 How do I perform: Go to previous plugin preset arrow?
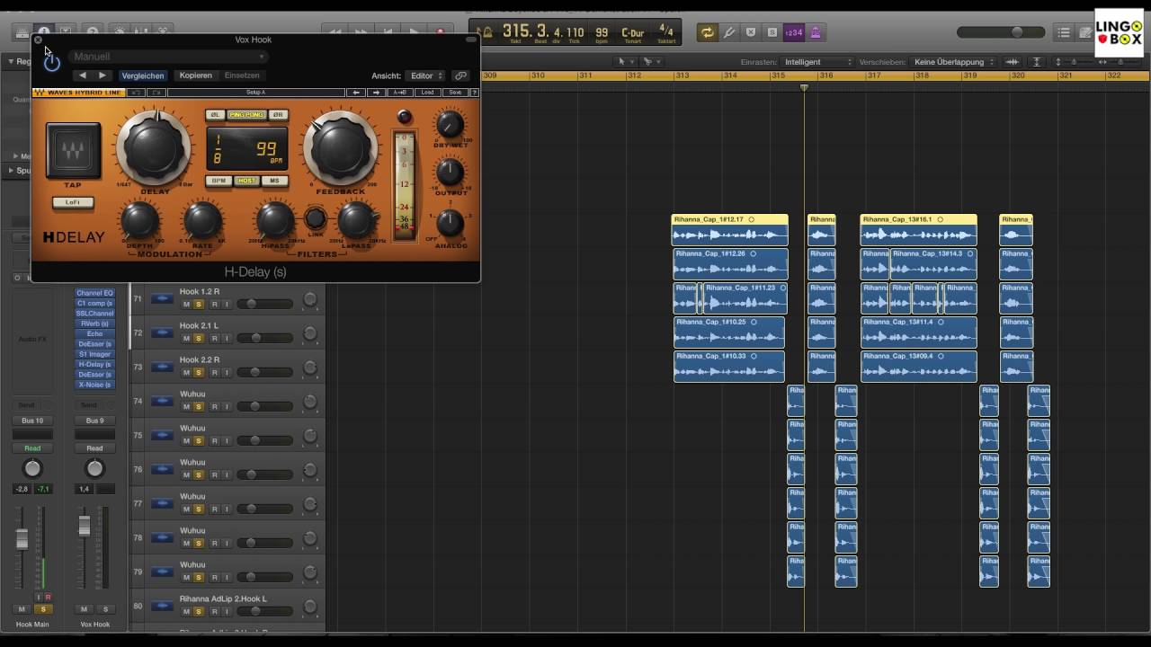(83, 75)
